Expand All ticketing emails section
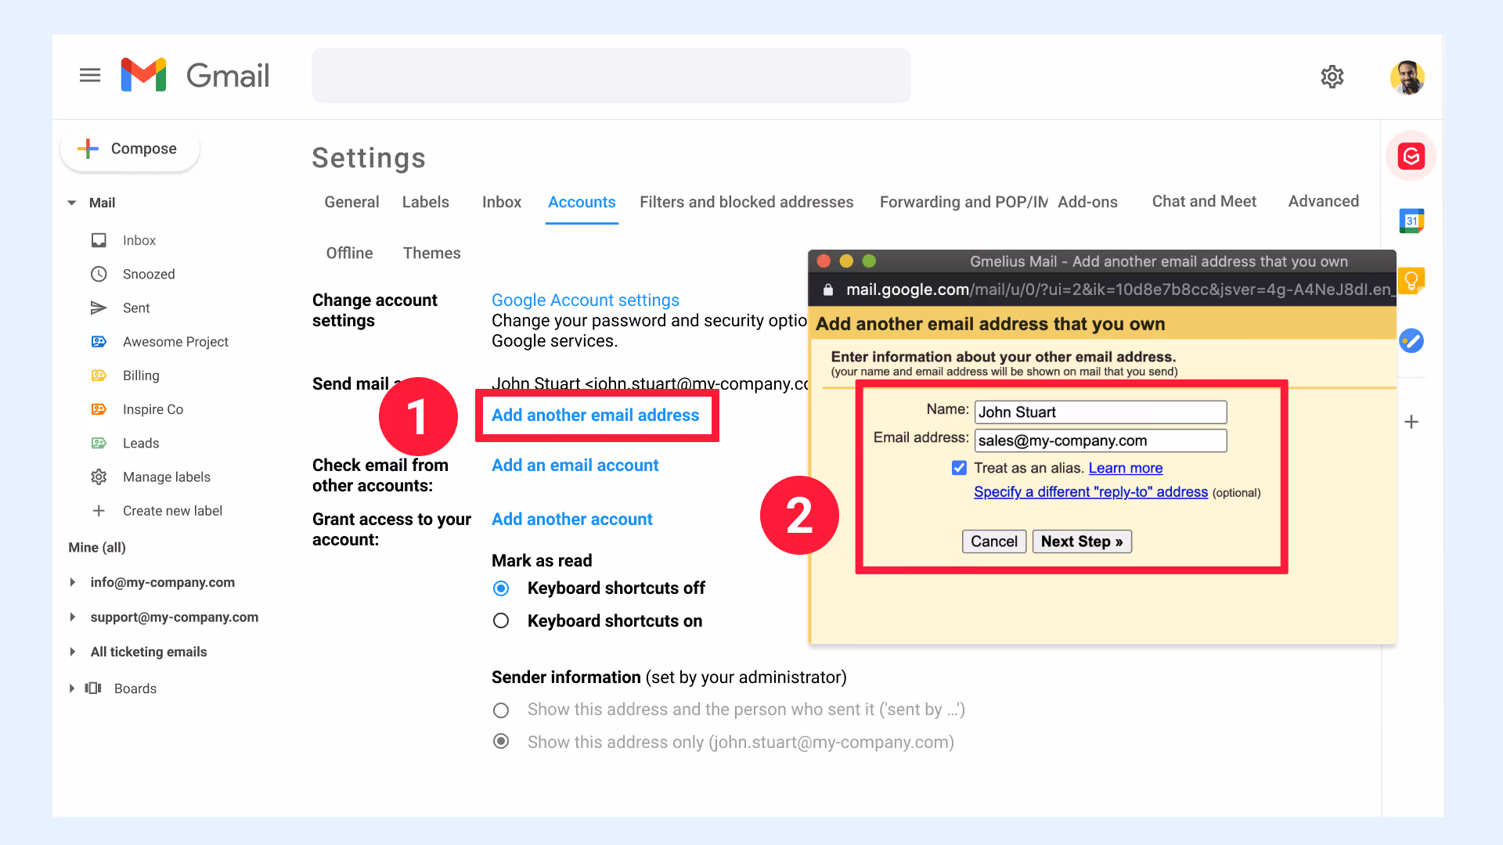1503x845 pixels. pyautogui.click(x=72, y=652)
